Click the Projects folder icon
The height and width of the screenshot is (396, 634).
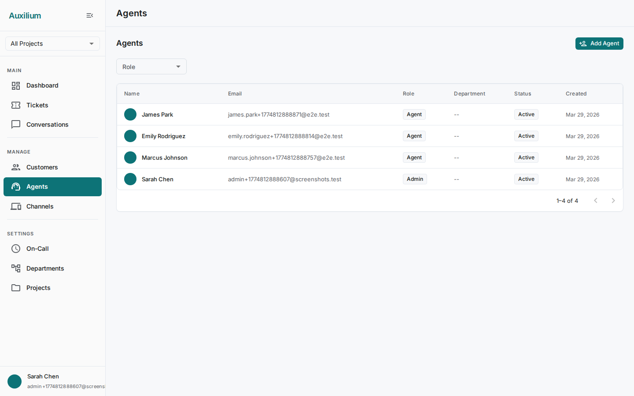click(16, 288)
